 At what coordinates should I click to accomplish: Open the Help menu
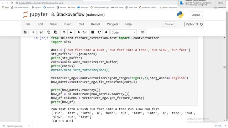(x=129, y=24)
